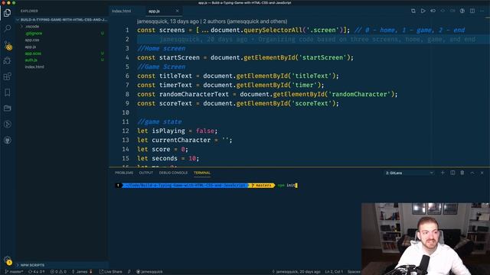Click the circular icon before split editor
This screenshot has width=490, height=275.
pos(462,11)
